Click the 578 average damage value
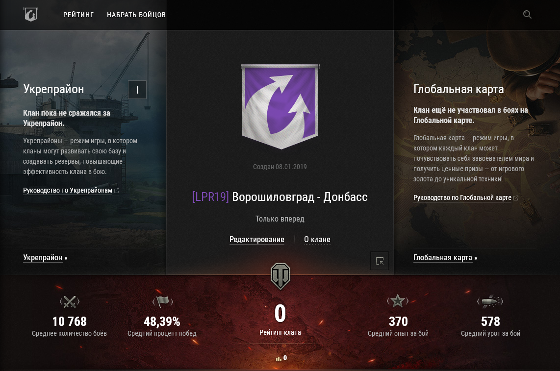The width and height of the screenshot is (560, 371). 490,322
